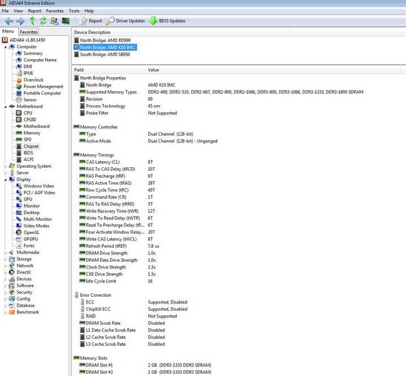
Task: Expand the Benchmark tree node
Action: pos(5,312)
